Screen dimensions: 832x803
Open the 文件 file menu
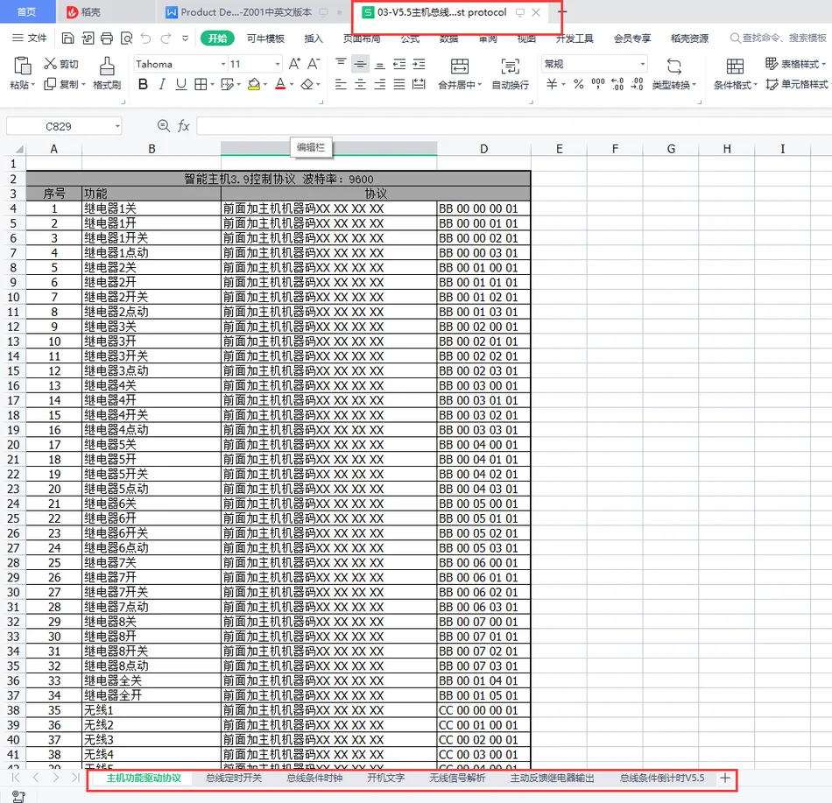pyautogui.click(x=29, y=39)
